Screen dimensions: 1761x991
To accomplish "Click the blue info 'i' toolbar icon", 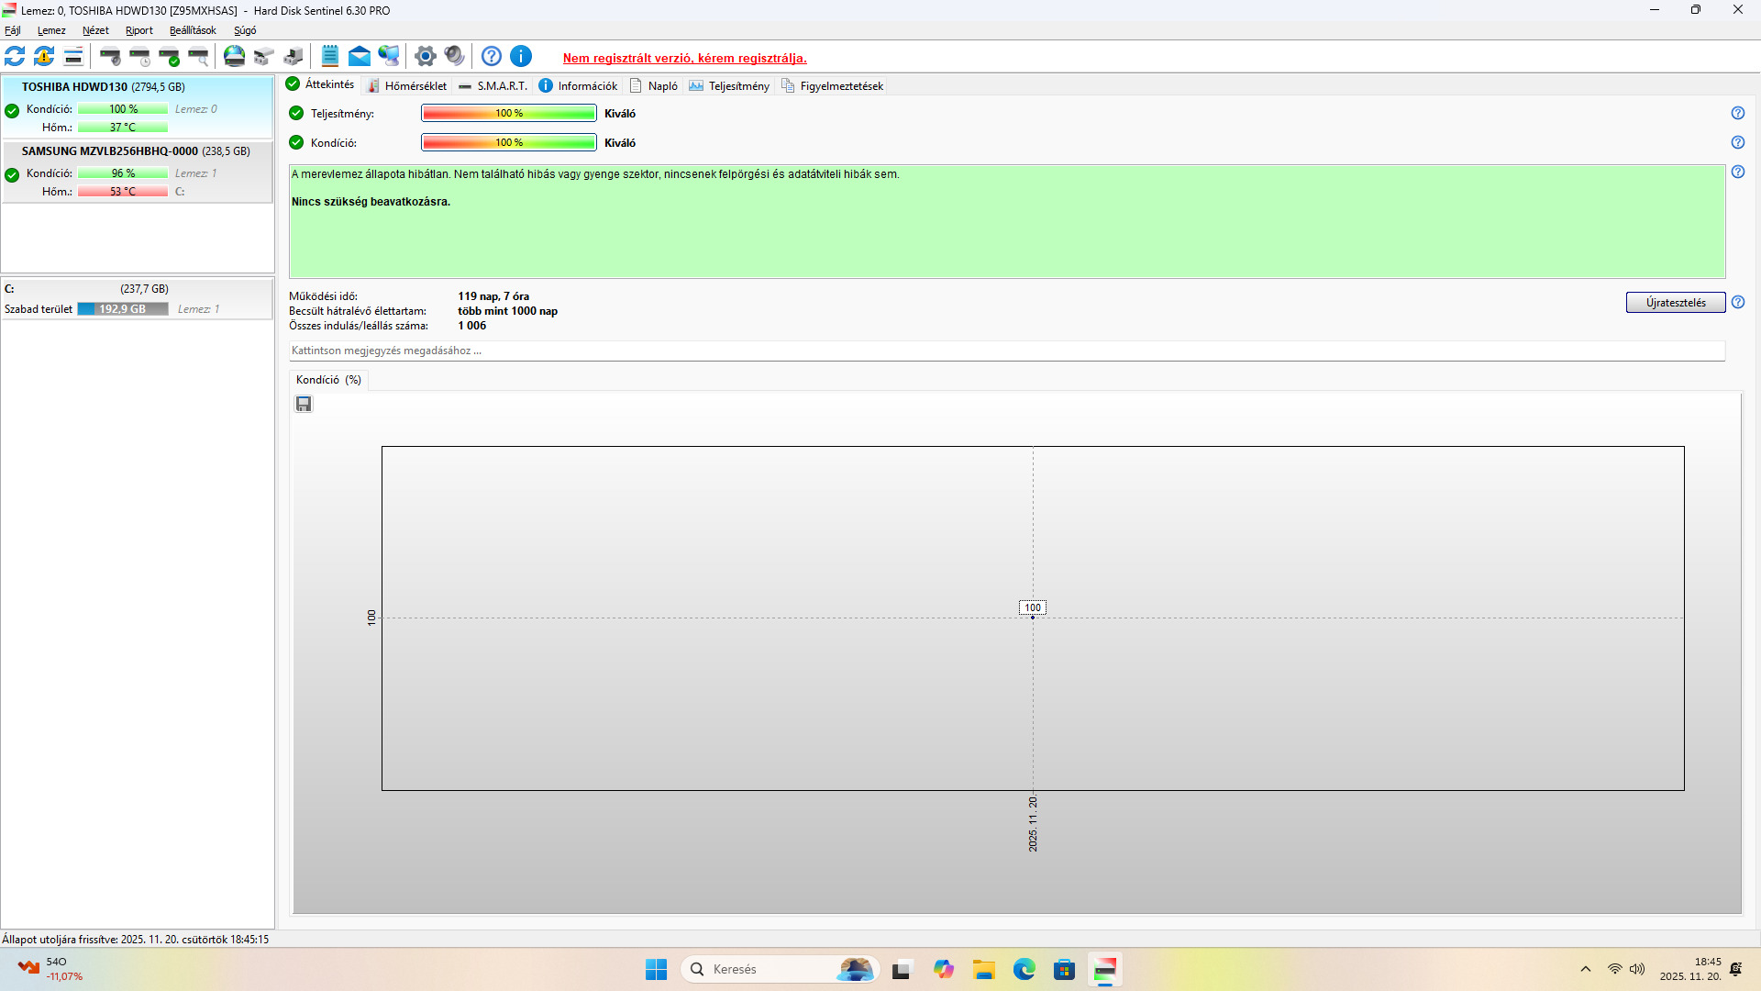I will tap(521, 57).
